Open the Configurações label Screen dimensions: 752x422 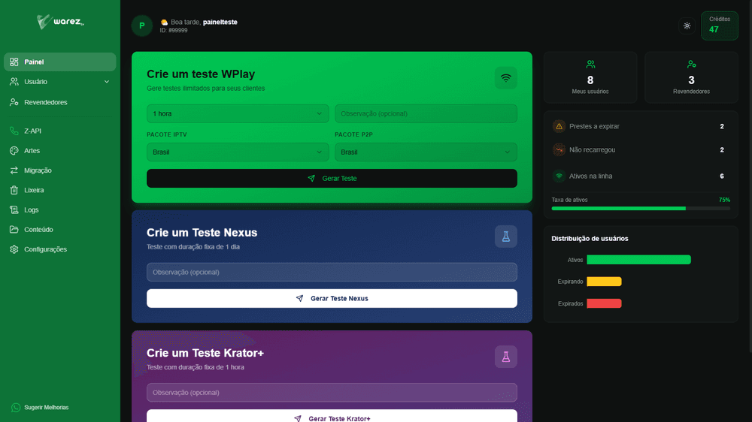point(46,249)
